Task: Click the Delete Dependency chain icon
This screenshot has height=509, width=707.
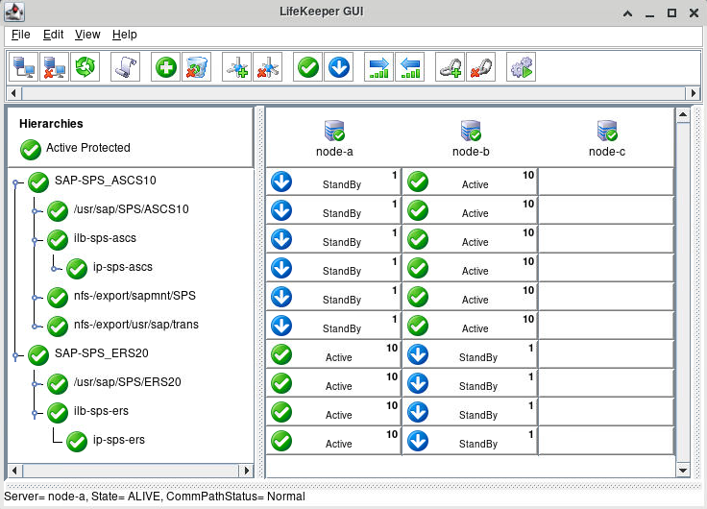Action: [x=480, y=67]
